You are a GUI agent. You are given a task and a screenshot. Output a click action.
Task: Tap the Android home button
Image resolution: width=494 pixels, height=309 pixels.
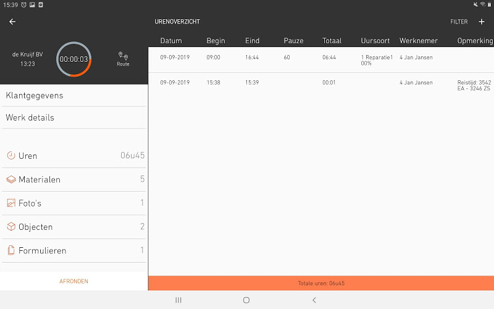click(246, 300)
